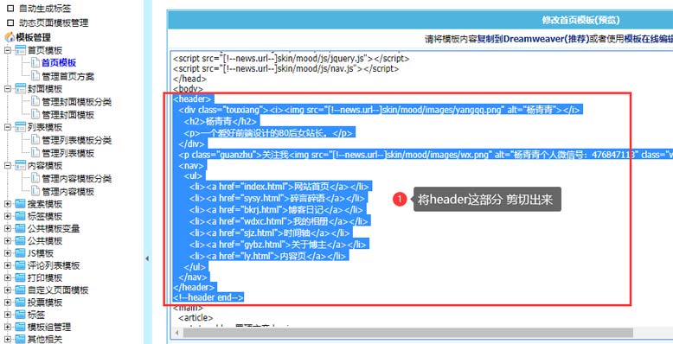This screenshot has height=344, width=673.
Task: Click the 投票模板 folder icon
Action: [21, 303]
